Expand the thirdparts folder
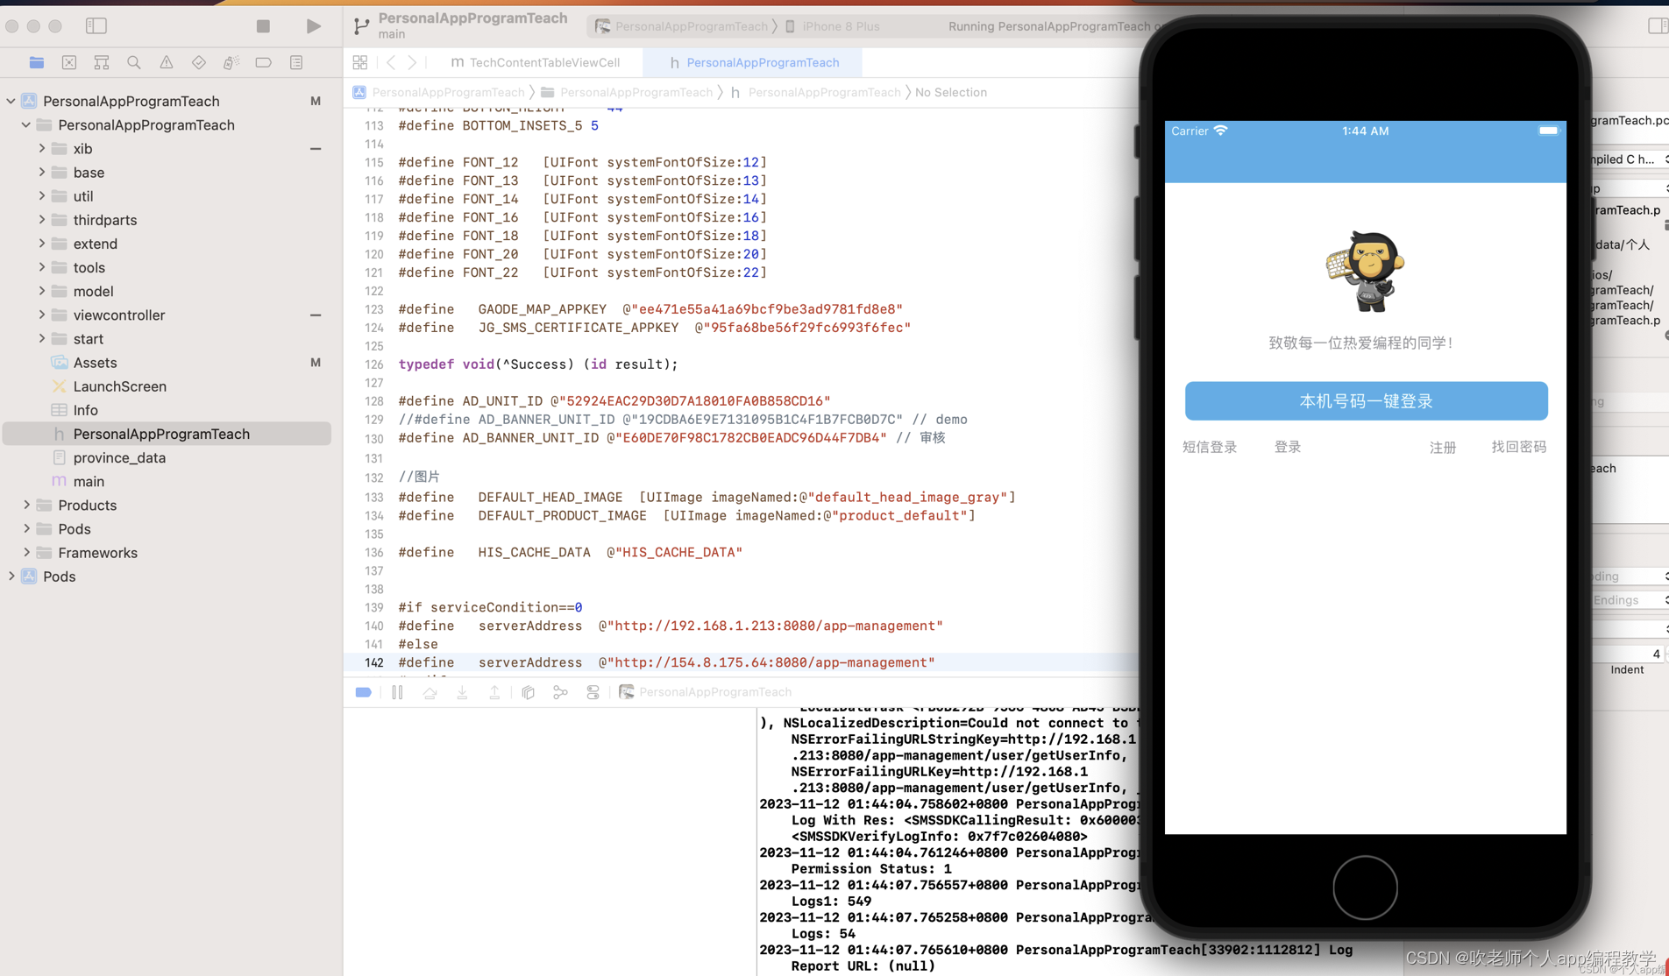Image resolution: width=1669 pixels, height=976 pixels. point(42,219)
